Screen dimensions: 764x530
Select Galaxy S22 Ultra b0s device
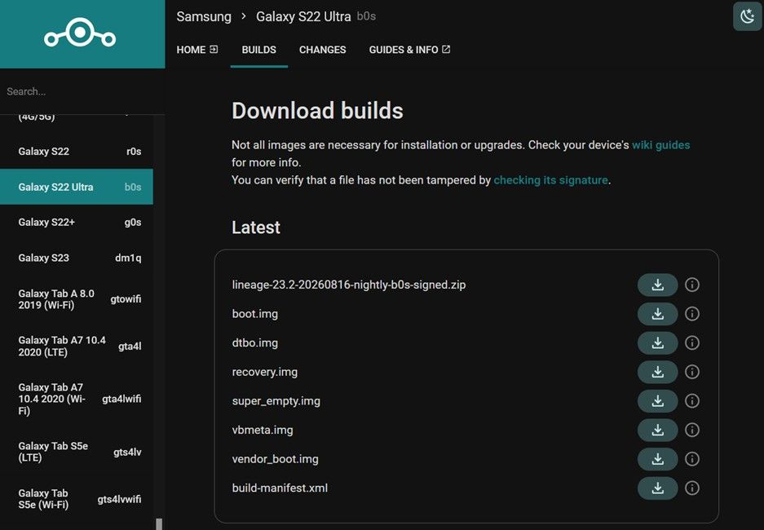pos(77,187)
